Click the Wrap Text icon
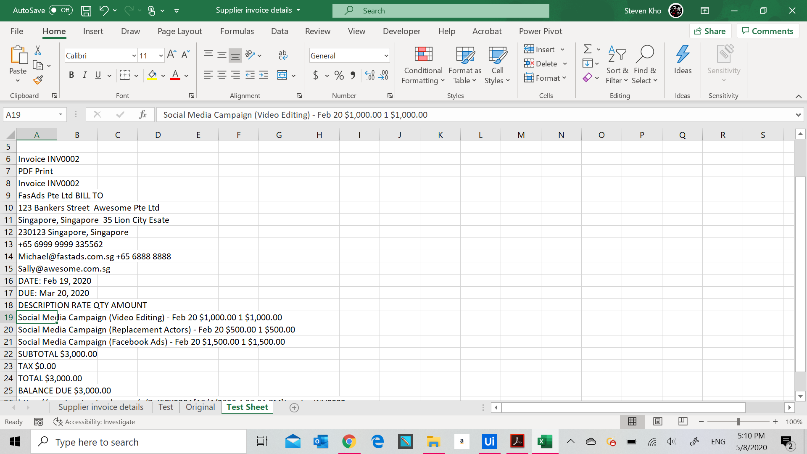Screen dimensions: 807x454 283,55
